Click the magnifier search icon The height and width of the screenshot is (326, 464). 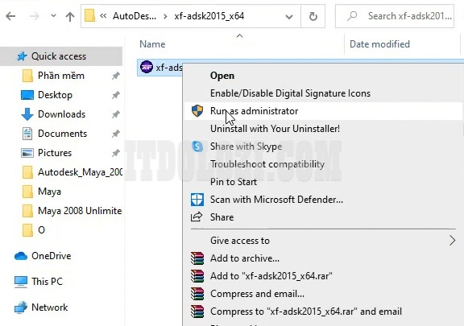click(x=352, y=15)
